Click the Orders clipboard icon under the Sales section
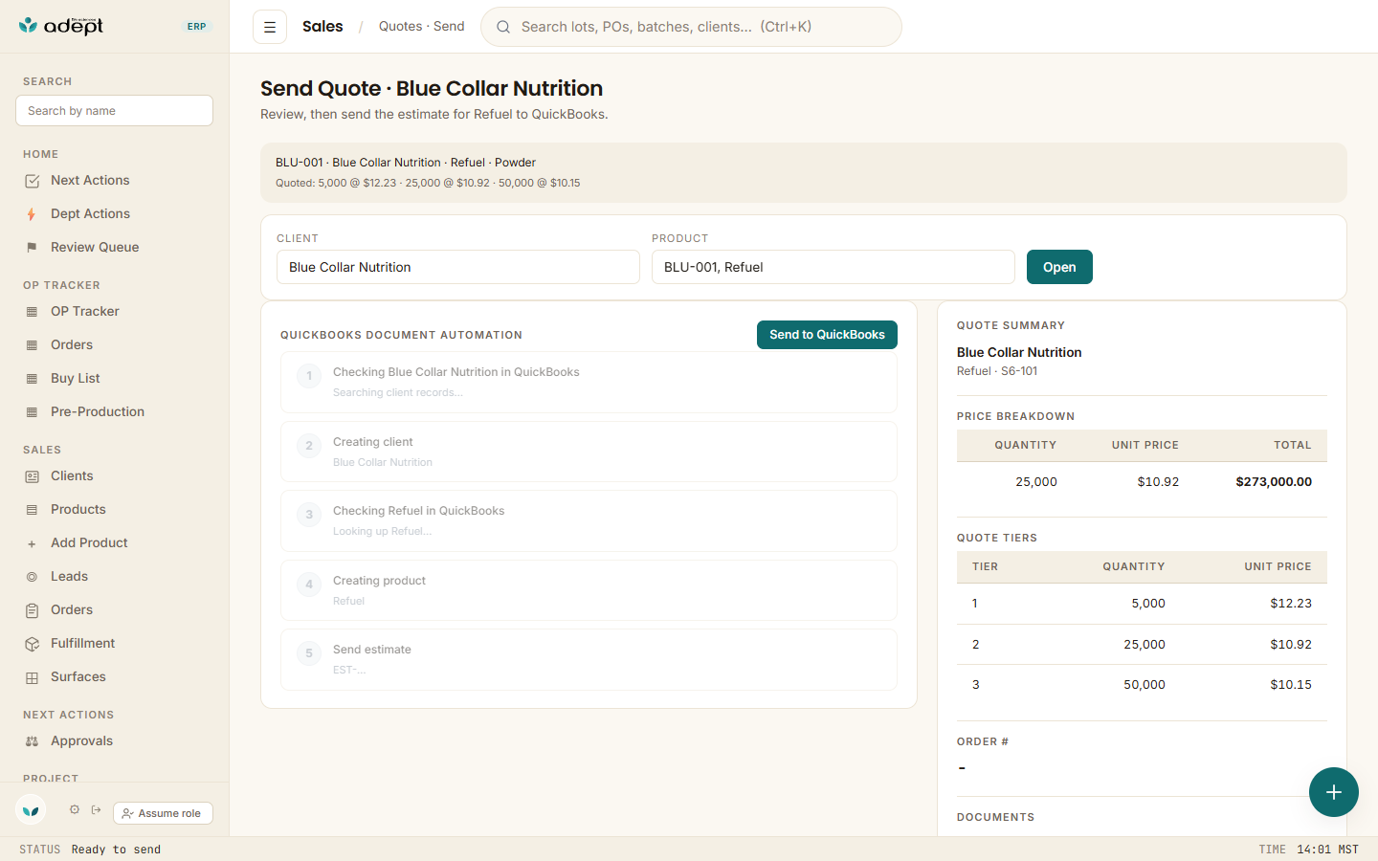1378x861 pixels. (x=32, y=610)
